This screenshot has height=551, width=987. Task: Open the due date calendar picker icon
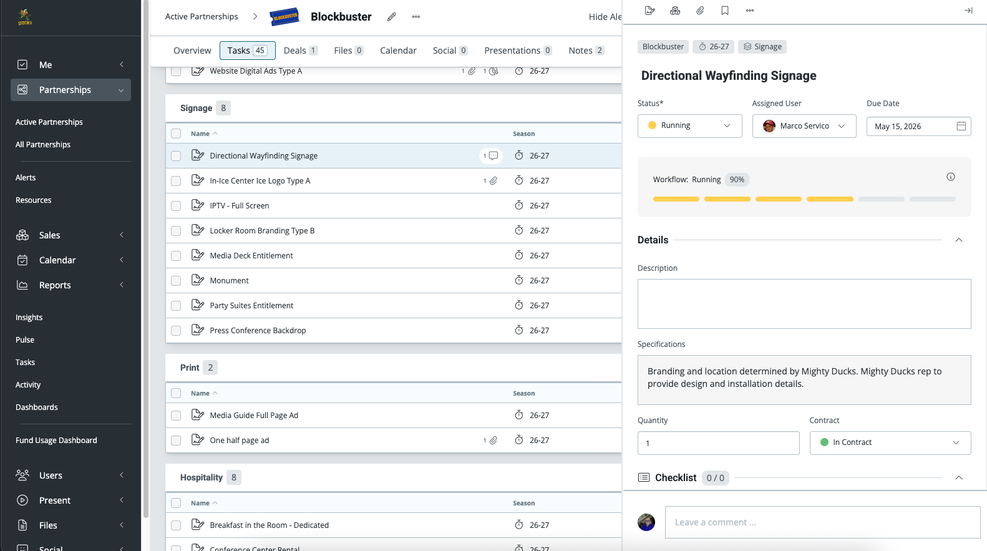point(961,126)
